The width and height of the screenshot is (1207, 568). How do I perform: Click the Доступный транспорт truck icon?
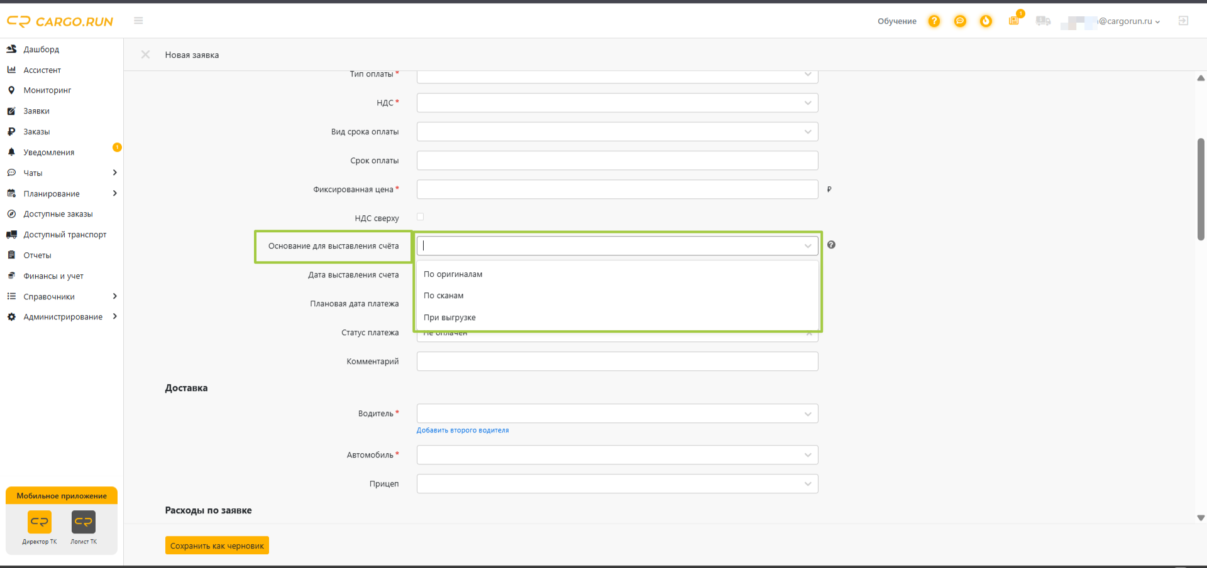pos(11,235)
